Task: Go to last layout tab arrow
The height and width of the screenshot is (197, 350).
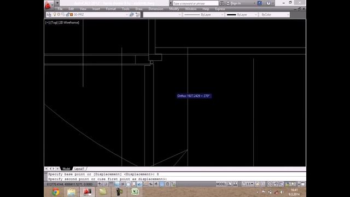Action: 57,169
